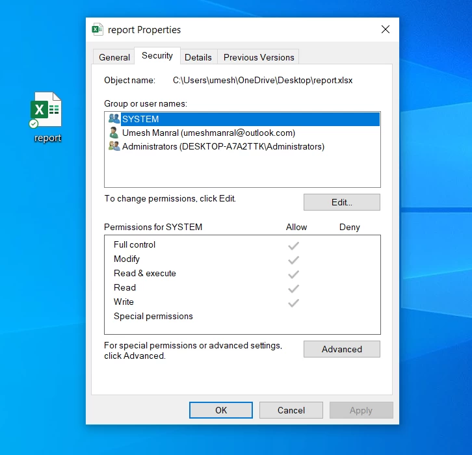
Task: Click the Modify permission row
Action: click(243, 259)
